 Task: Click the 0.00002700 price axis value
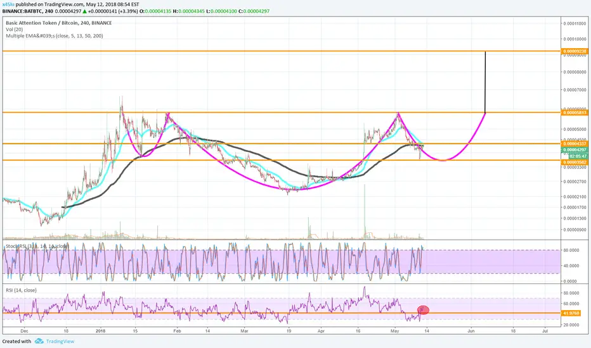point(575,182)
